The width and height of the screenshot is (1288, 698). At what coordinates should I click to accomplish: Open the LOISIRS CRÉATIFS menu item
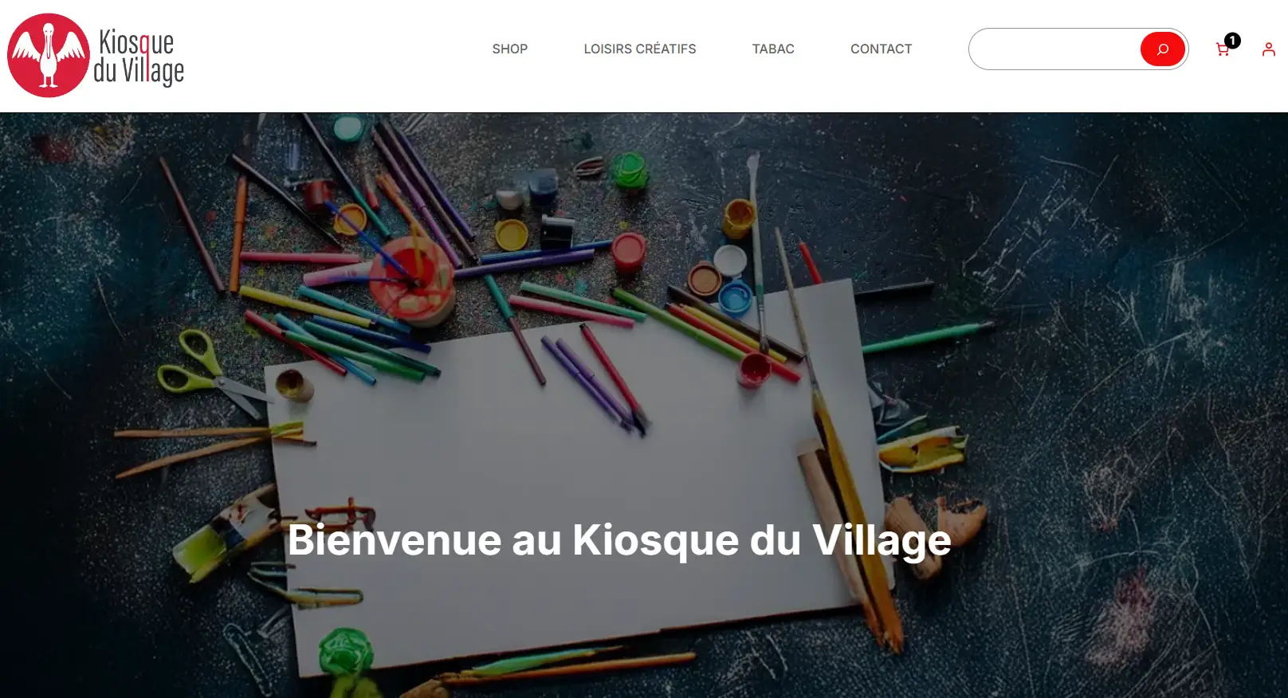[x=640, y=49]
